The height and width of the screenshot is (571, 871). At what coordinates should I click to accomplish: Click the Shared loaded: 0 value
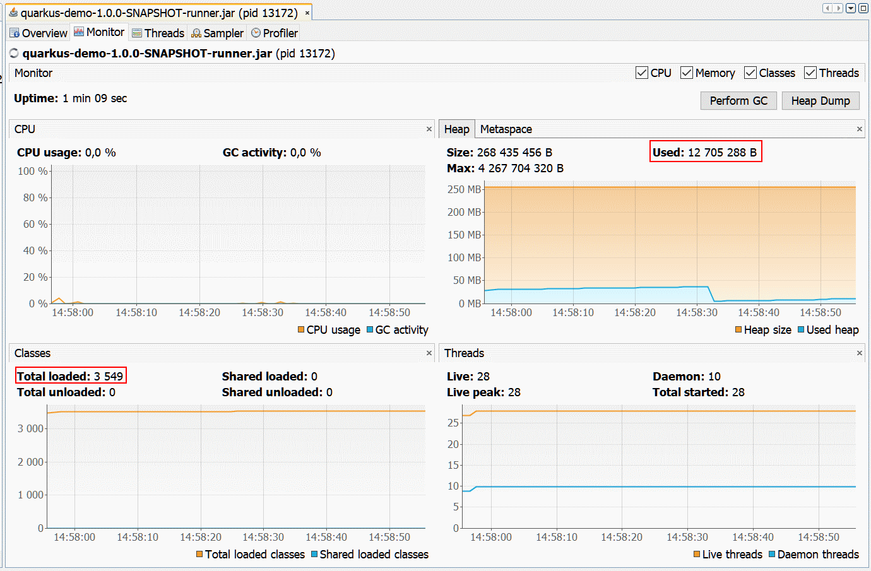270,377
